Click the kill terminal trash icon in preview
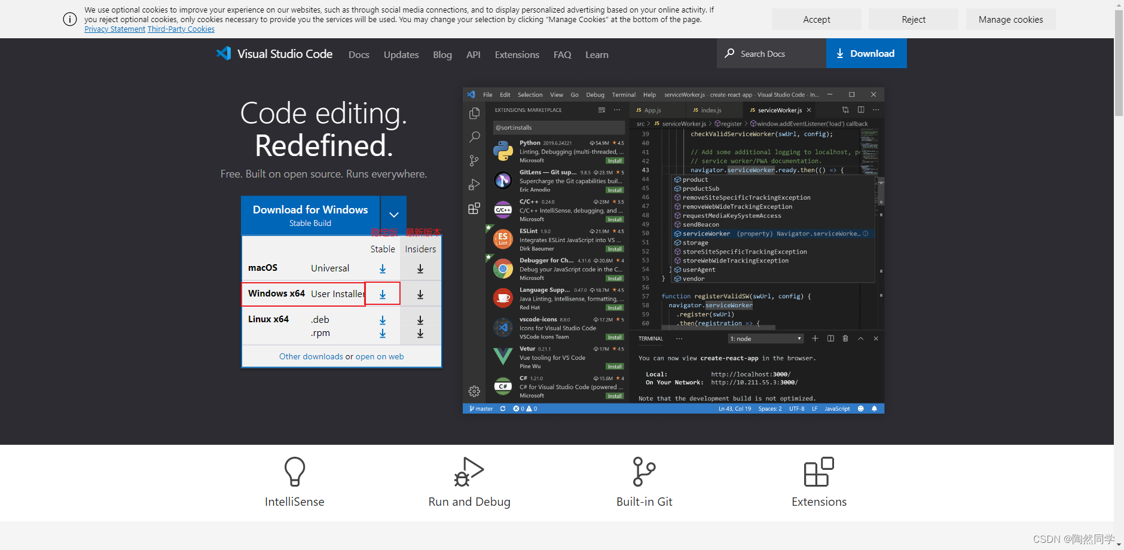 click(845, 338)
